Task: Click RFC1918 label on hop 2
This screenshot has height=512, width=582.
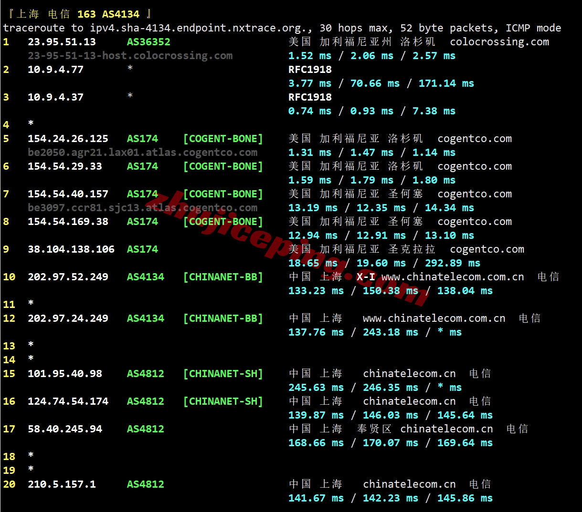Action: click(x=310, y=70)
